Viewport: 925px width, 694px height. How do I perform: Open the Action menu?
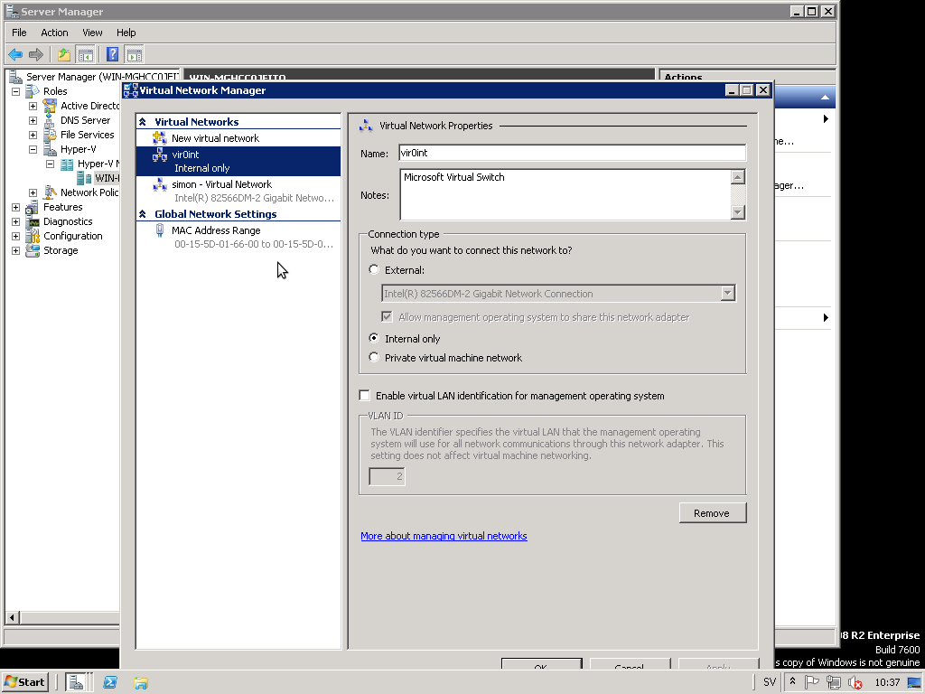click(54, 33)
